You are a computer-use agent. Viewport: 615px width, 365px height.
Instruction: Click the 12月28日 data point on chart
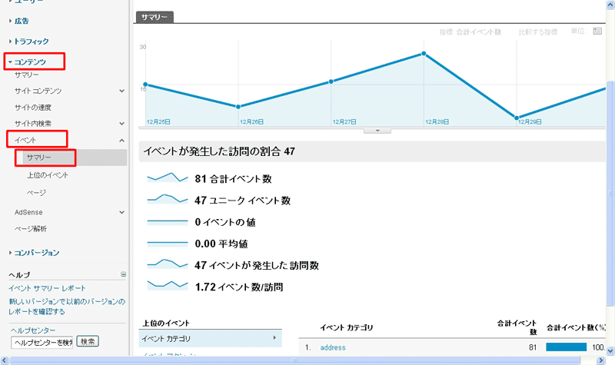click(424, 53)
